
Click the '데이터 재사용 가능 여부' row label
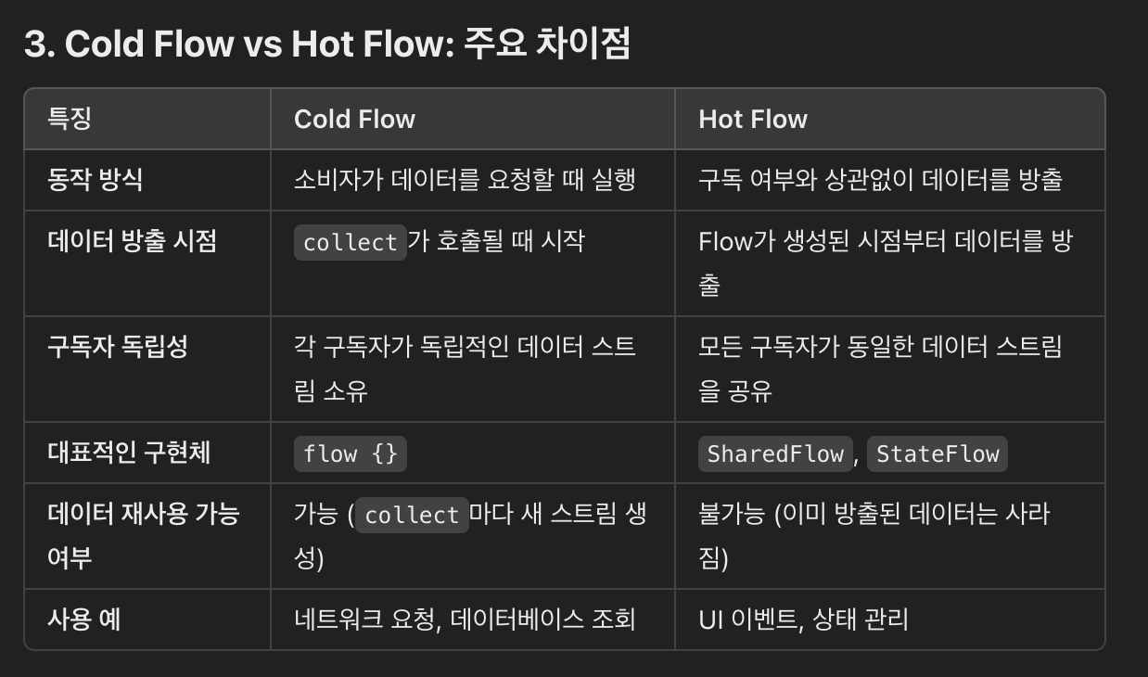(x=144, y=536)
